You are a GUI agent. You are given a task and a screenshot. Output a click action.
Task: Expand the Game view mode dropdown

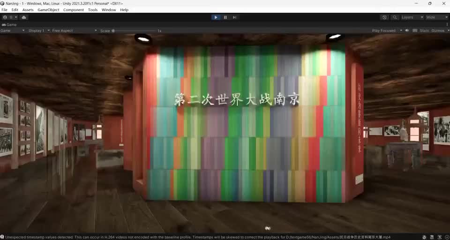coord(13,30)
